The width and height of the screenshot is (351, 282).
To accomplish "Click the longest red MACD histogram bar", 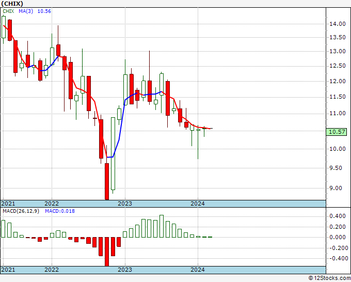I will [107, 252].
